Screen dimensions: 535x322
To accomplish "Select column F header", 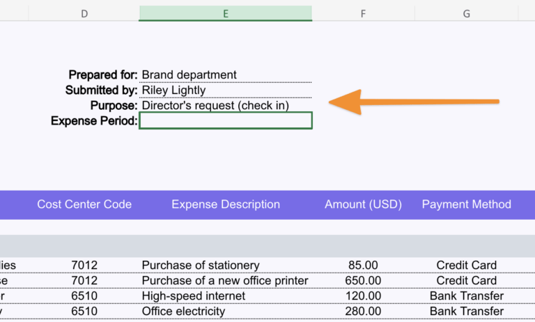I will [363, 13].
